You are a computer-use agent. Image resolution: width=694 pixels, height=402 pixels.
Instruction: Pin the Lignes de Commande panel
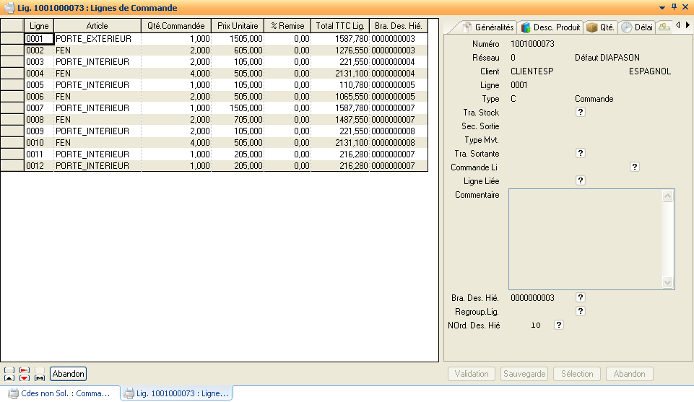click(674, 7)
